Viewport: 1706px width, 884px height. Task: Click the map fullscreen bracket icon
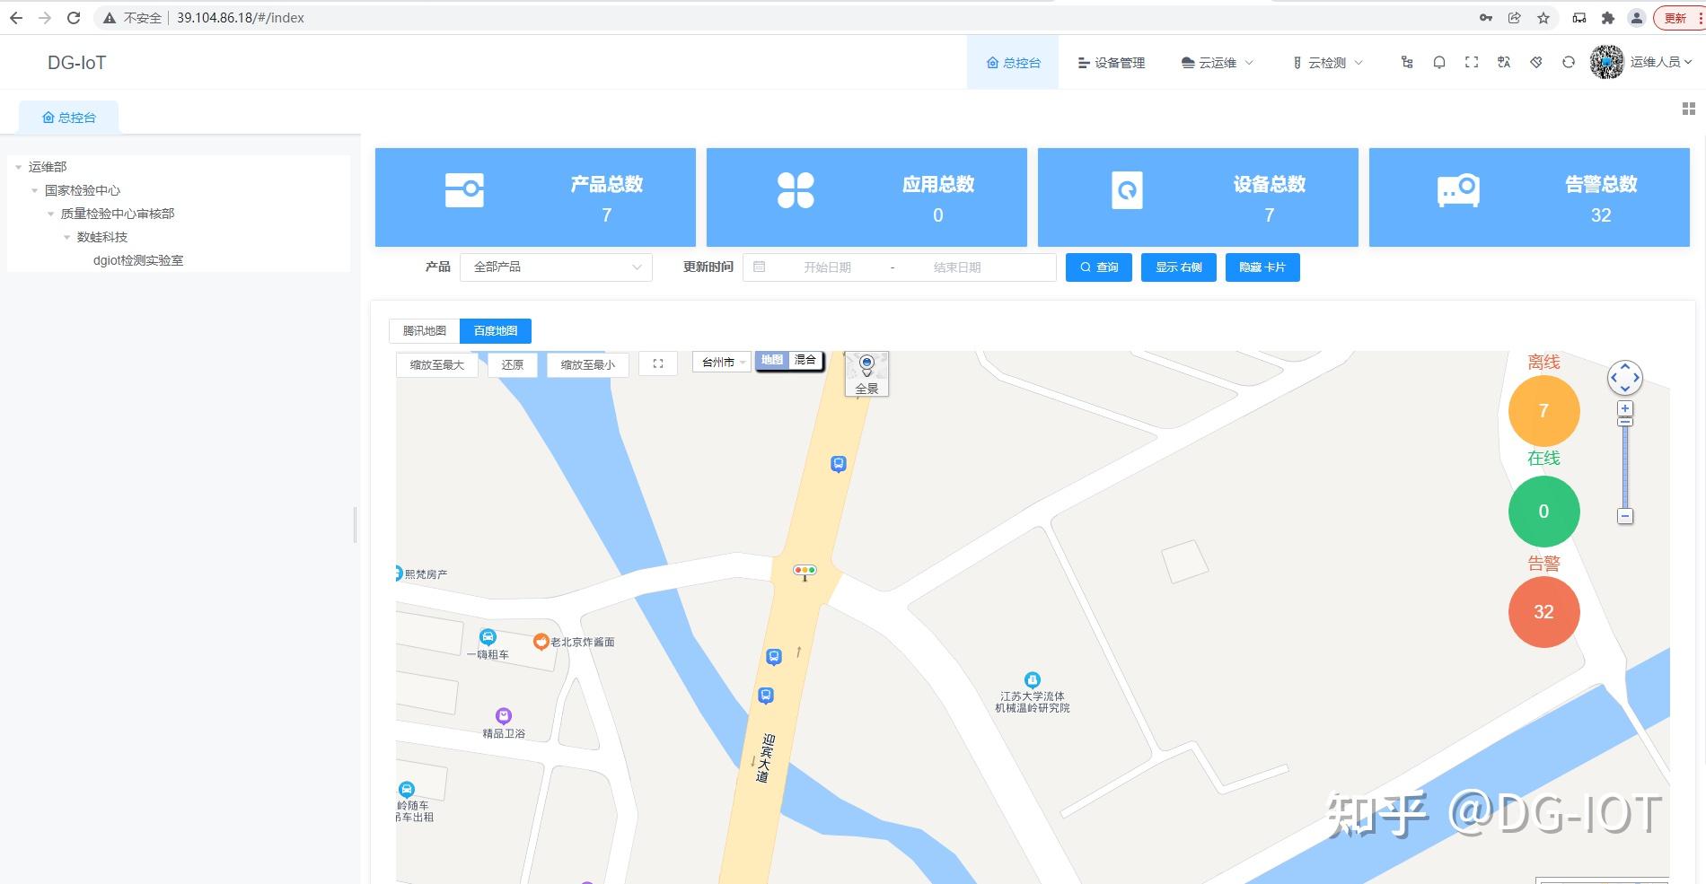click(658, 363)
